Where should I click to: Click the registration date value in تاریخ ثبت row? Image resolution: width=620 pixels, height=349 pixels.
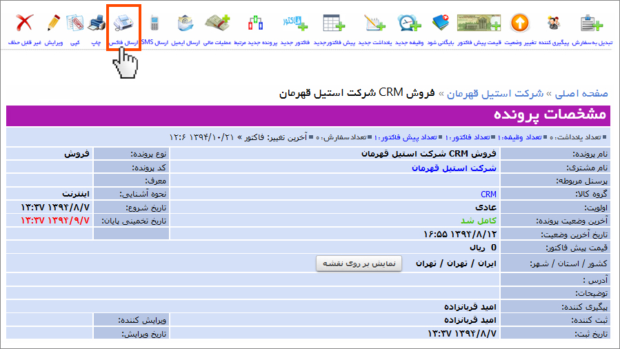point(462,334)
